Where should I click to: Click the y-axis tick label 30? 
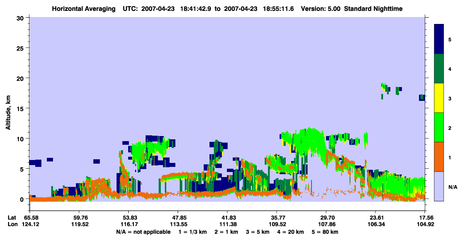pyautogui.click(x=21, y=18)
